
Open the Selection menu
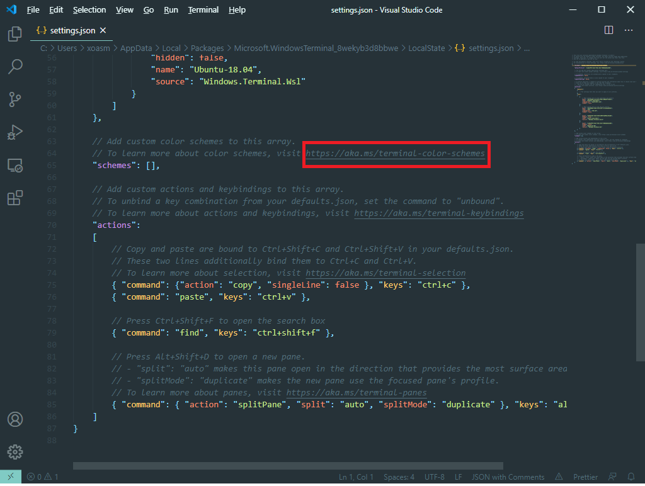tap(89, 10)
